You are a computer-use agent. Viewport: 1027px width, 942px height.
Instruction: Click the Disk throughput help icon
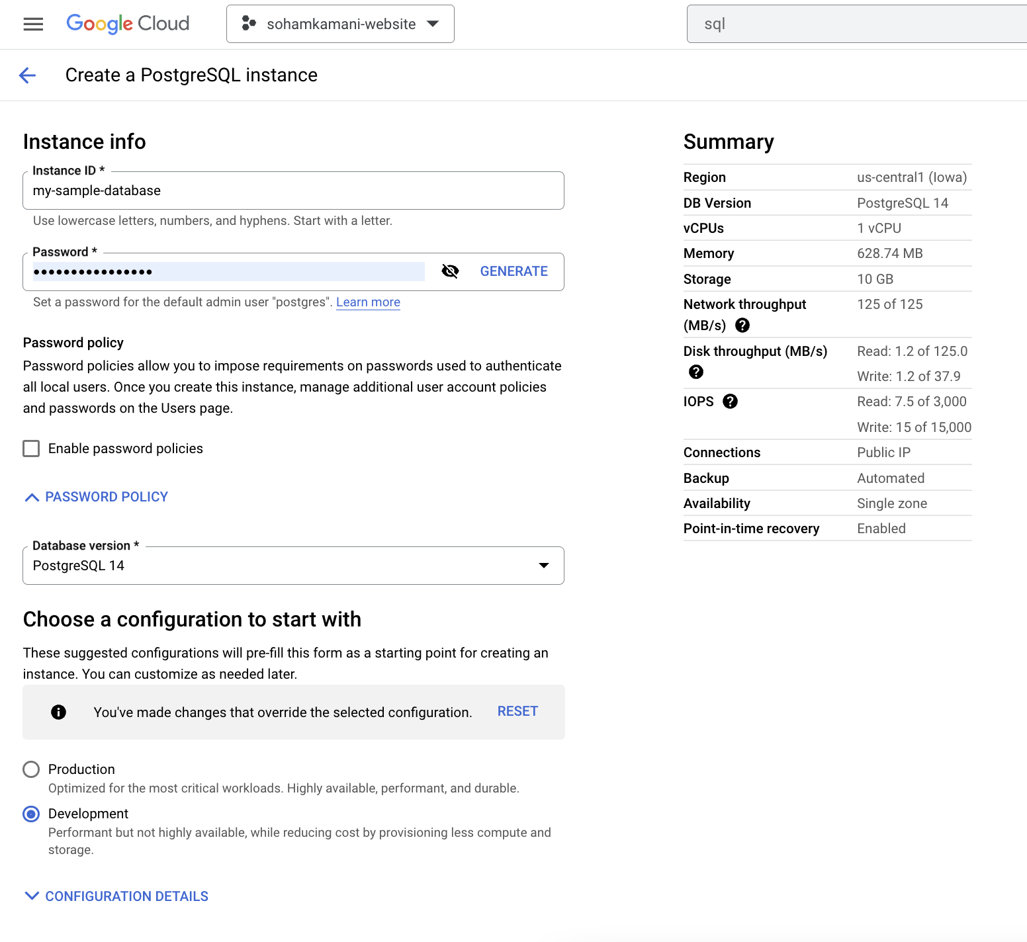(x=696, y=372)
